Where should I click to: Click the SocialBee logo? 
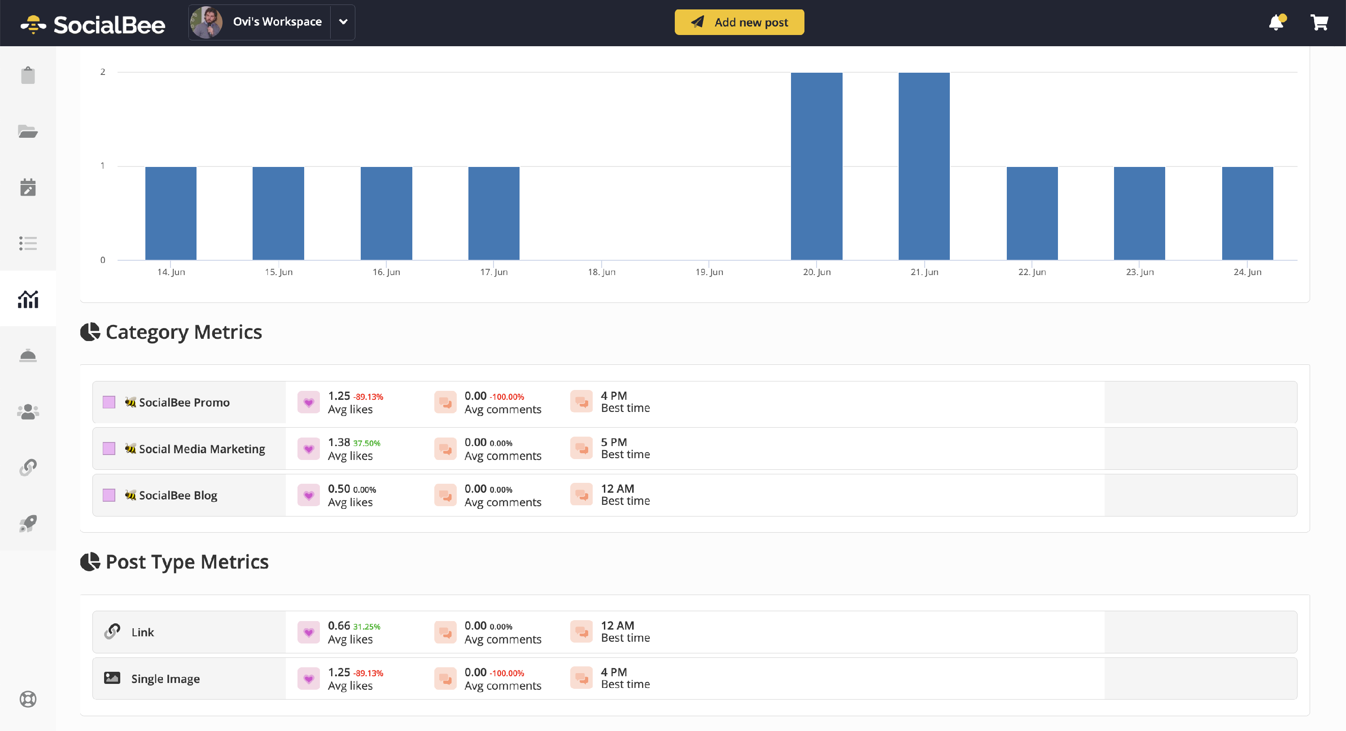92,25
